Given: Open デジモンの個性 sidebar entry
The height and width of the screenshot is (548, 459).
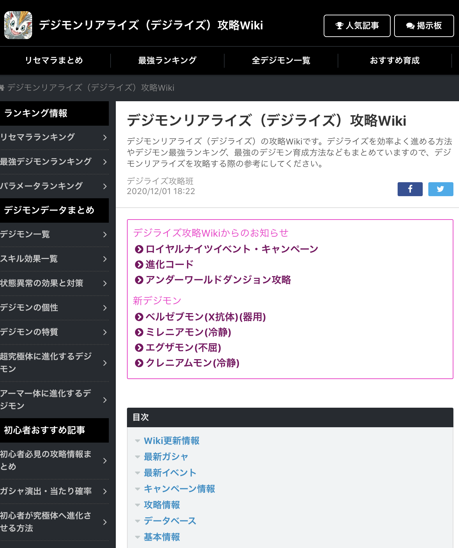Looking at the screenshot, I should coord(54,308).
